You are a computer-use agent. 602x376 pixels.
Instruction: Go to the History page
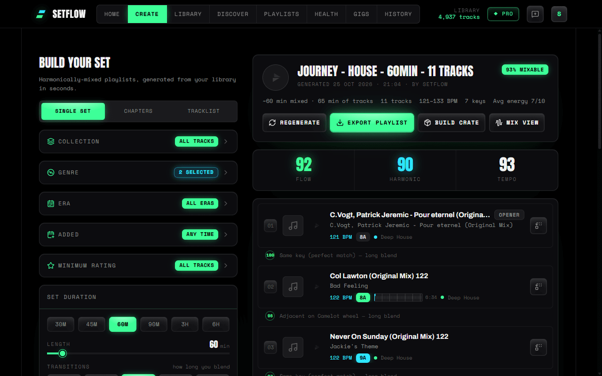pos(398,14)
